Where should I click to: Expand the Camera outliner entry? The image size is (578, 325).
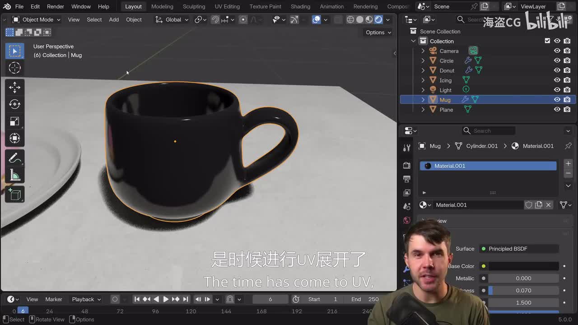[x=423, y=51]
